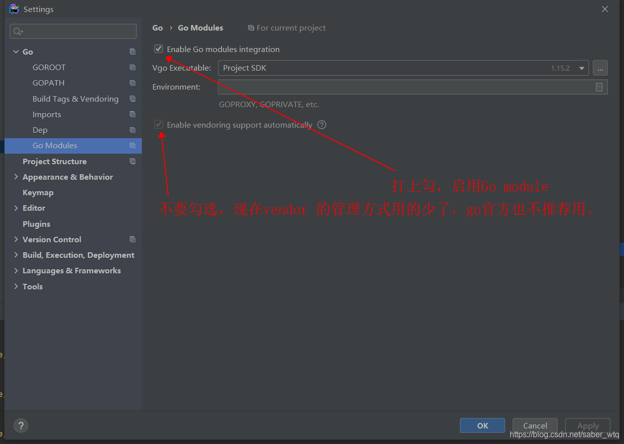Open the Vgo Executable Project SDK dropdown

pos(403,68)
